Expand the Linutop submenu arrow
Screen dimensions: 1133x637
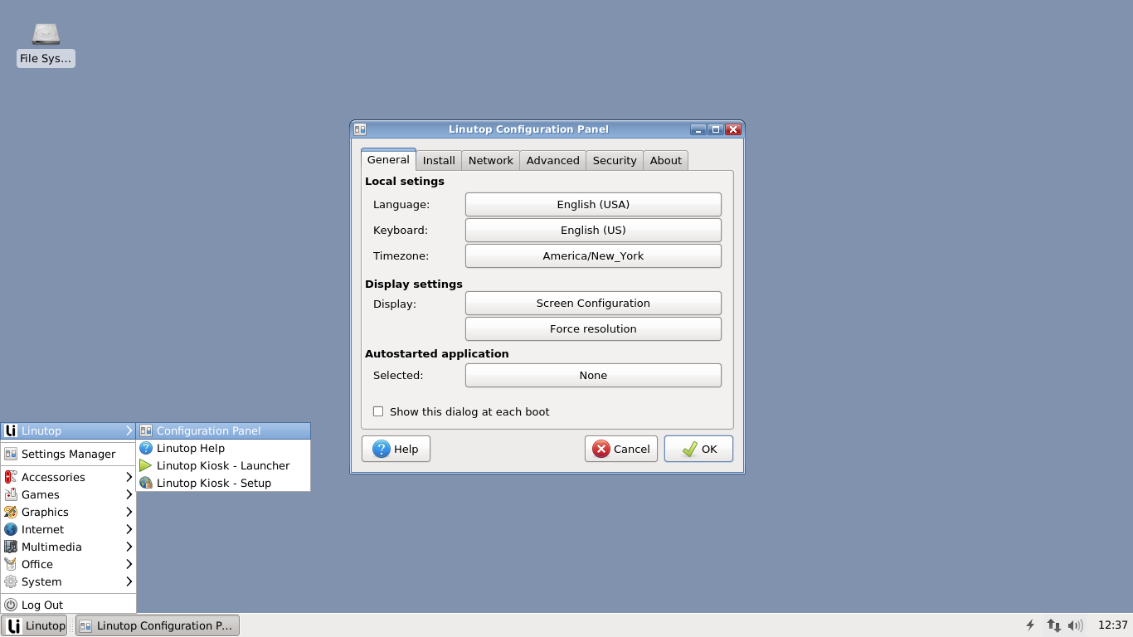[129, 430]
